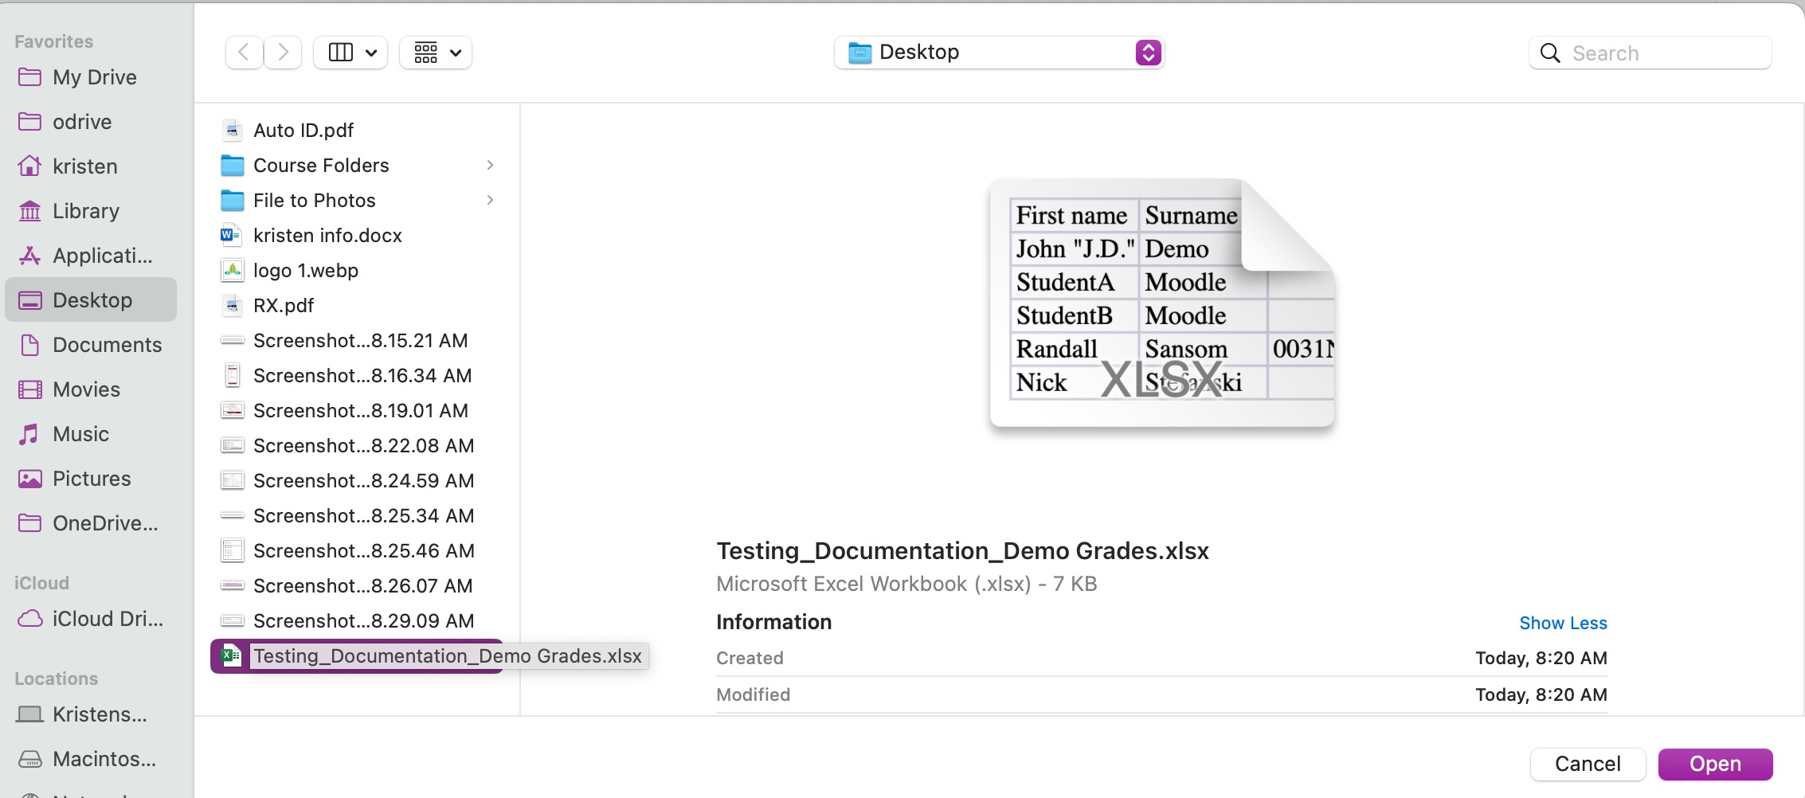The height and width of the screenshot is (798, 1805).
Task: Expand the File to Photos folder
Action: pyautogui.click(x=490, y=200)
